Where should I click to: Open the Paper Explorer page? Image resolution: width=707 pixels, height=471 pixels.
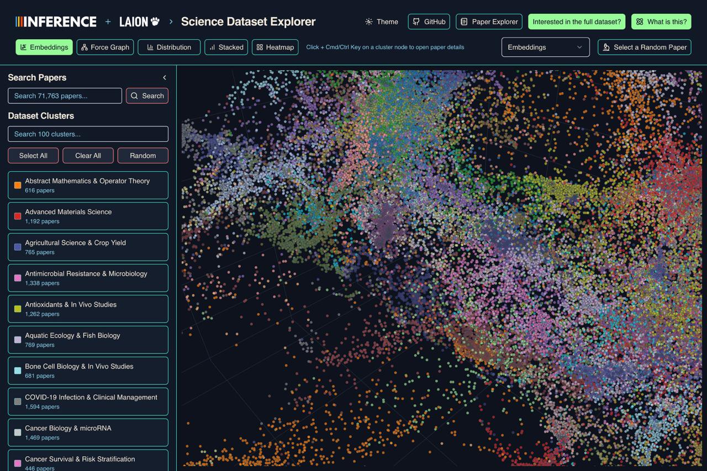pyautogui.click(x=489, y=22)
